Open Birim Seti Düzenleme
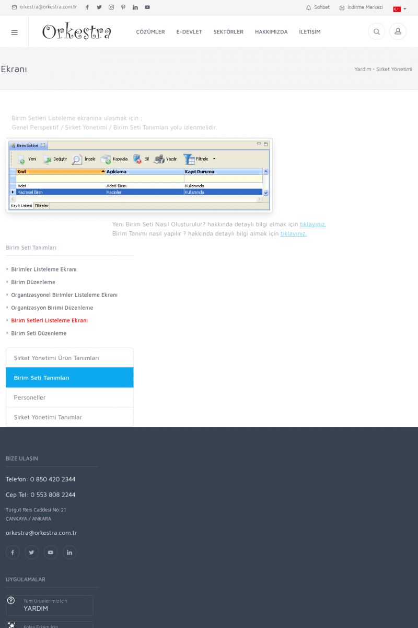The width and height of the screenshot is (418, 628). click(x=39, y=333)
